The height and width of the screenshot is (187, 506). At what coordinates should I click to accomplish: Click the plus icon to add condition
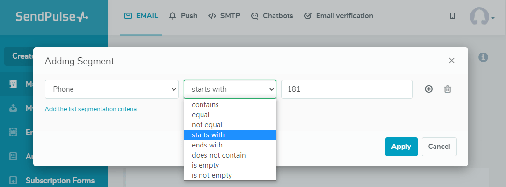(x=429, y=89)
